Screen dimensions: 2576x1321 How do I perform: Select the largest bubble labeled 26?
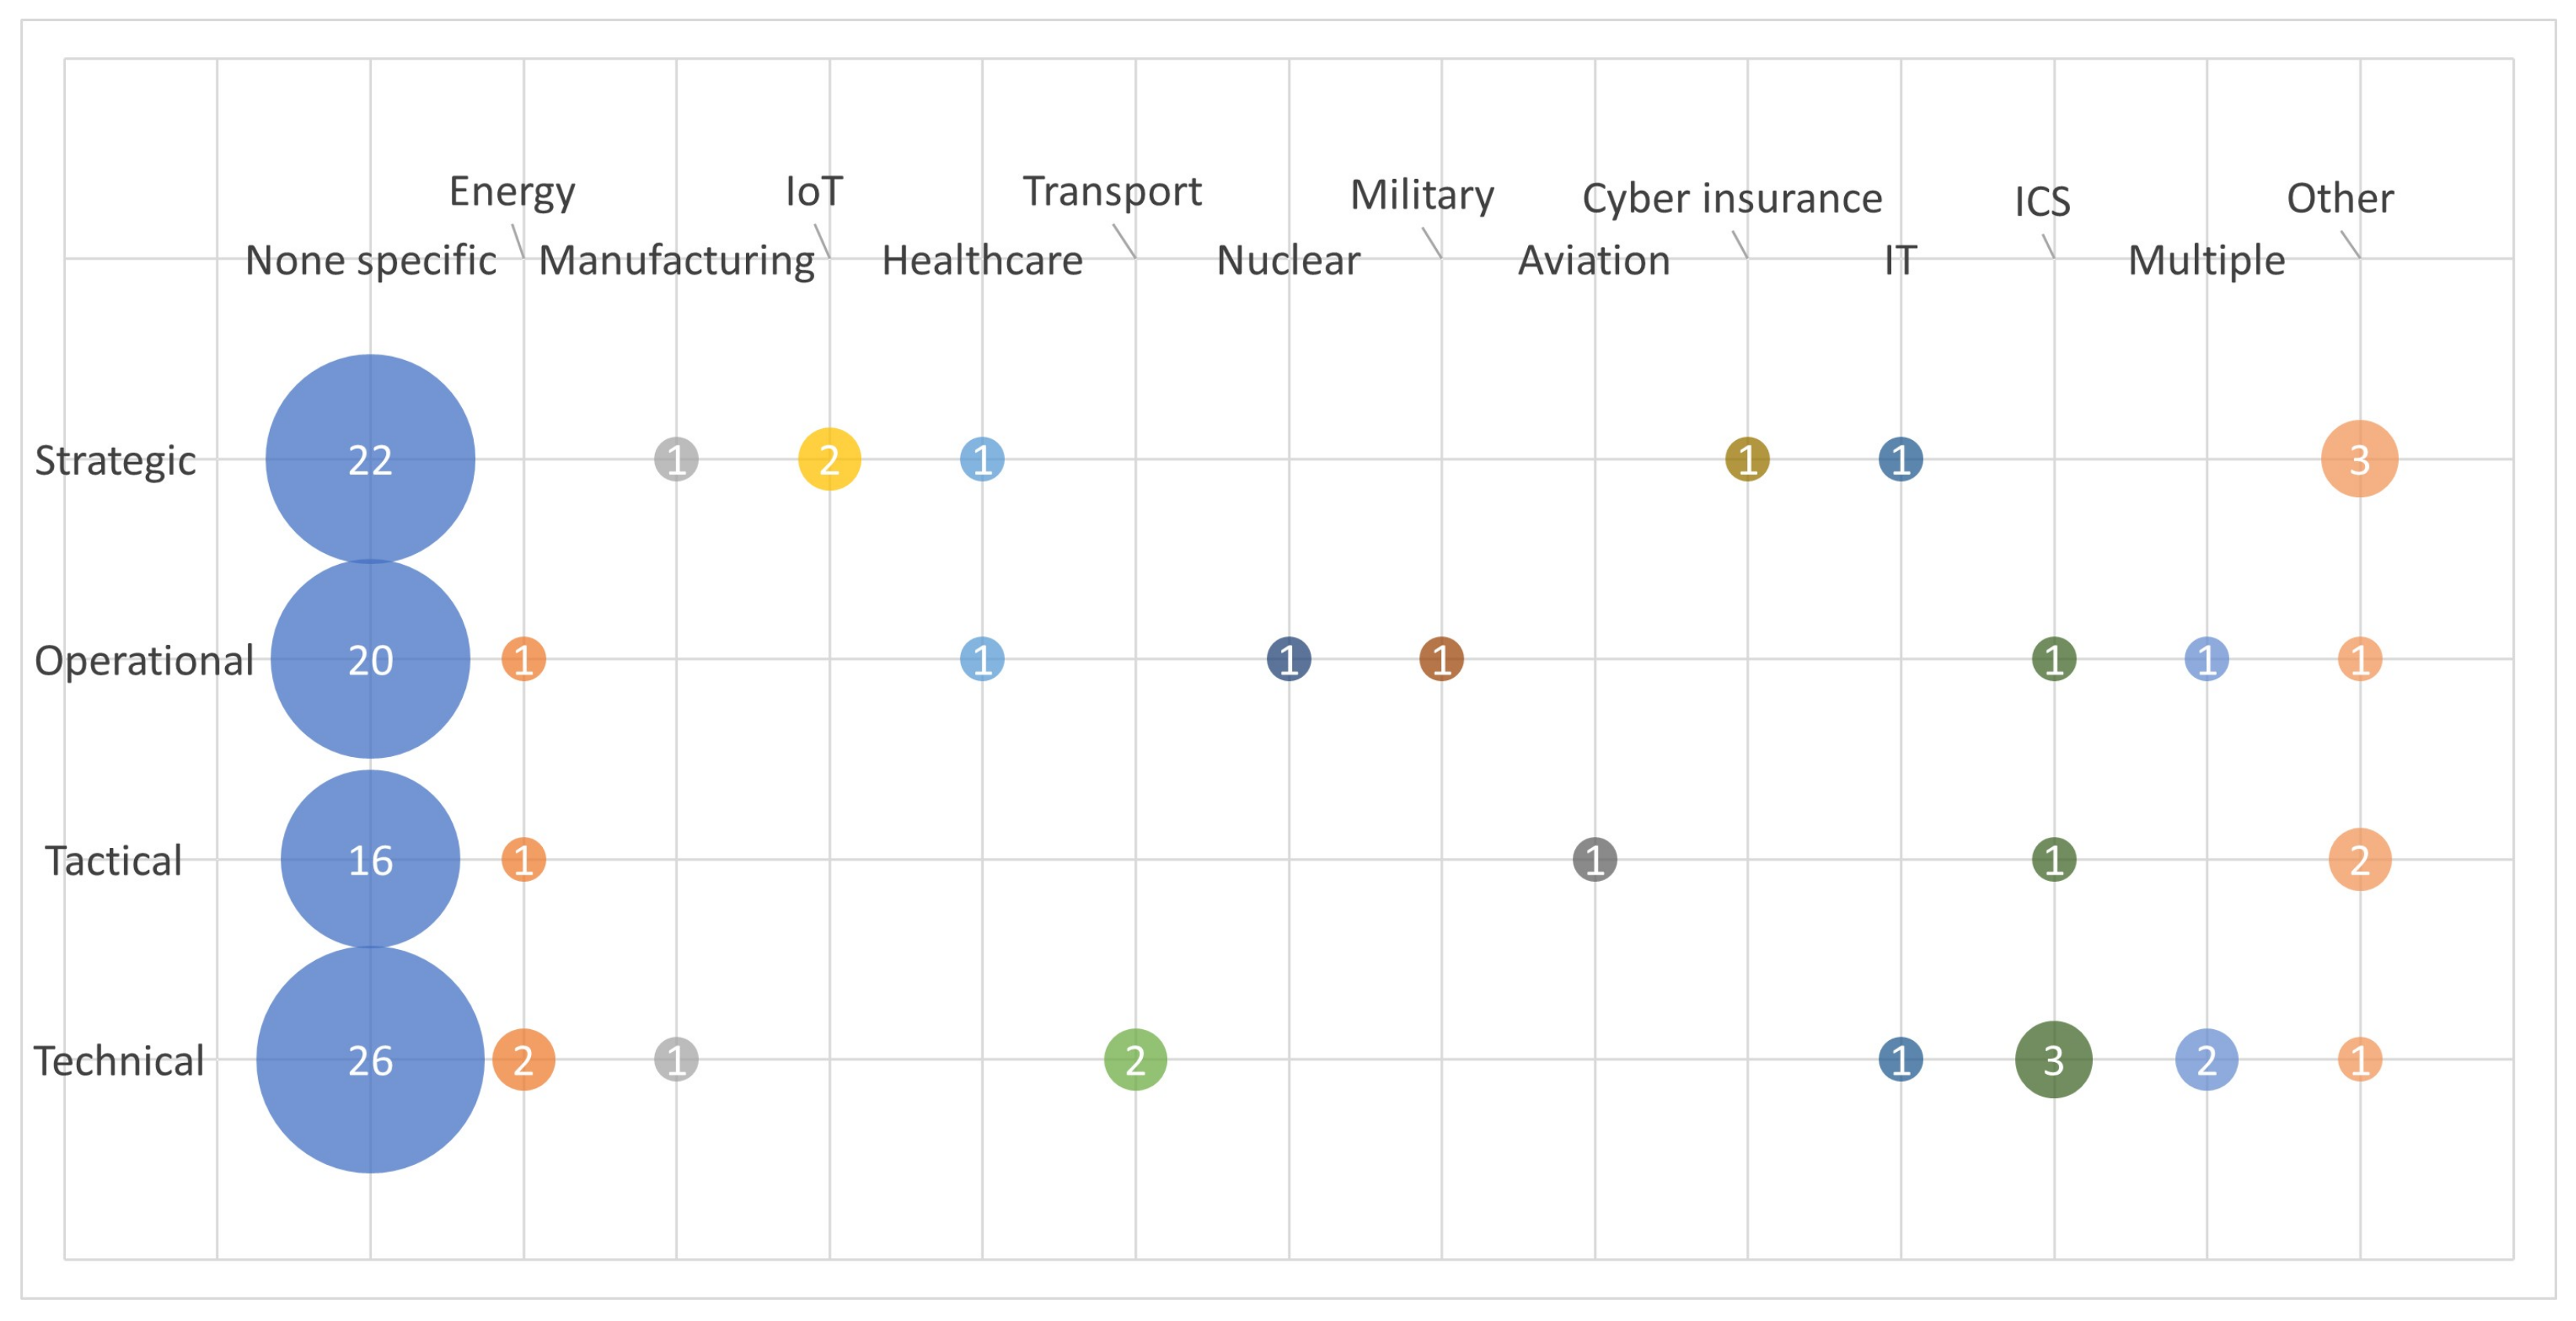point(370,1059)
